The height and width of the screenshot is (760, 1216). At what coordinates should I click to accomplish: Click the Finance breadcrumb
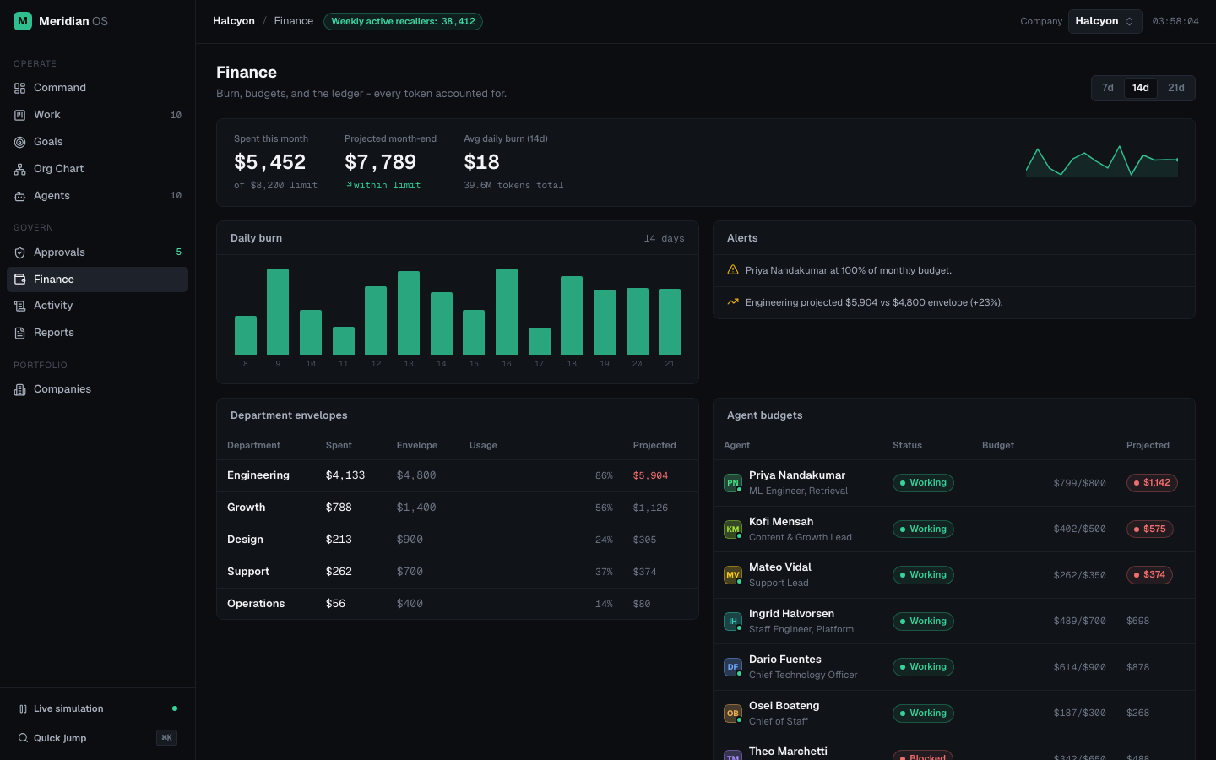[293, 21]
